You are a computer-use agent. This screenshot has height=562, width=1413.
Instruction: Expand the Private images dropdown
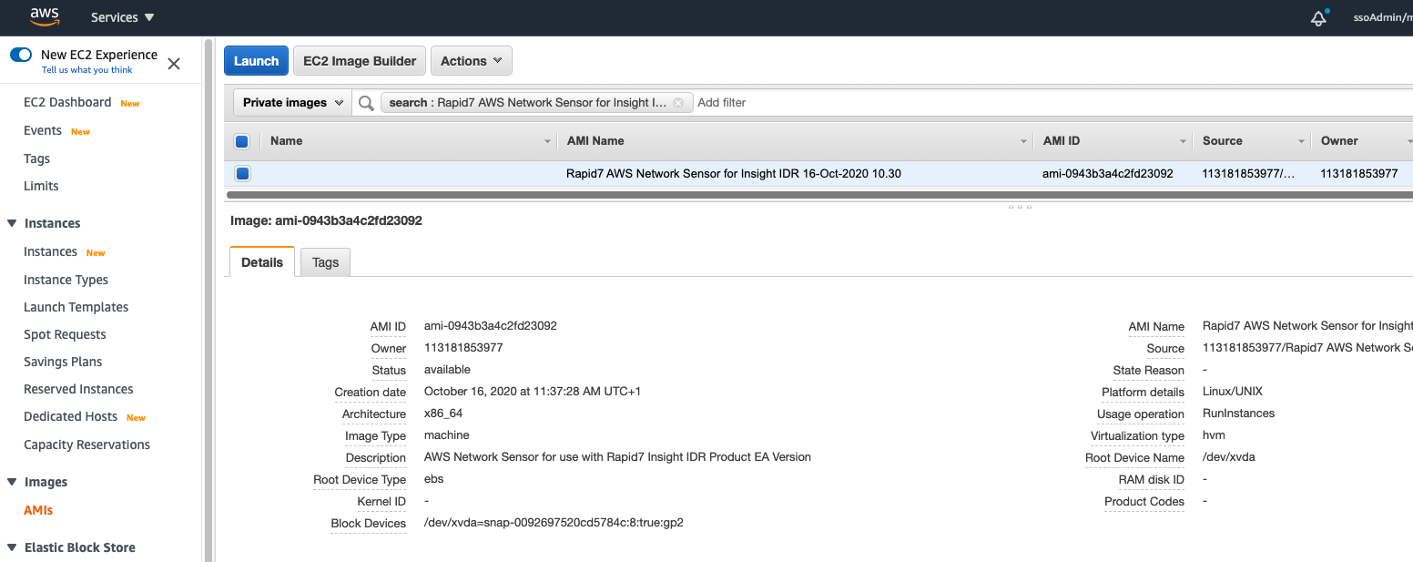pyautogui.click(x=292, y=103)
